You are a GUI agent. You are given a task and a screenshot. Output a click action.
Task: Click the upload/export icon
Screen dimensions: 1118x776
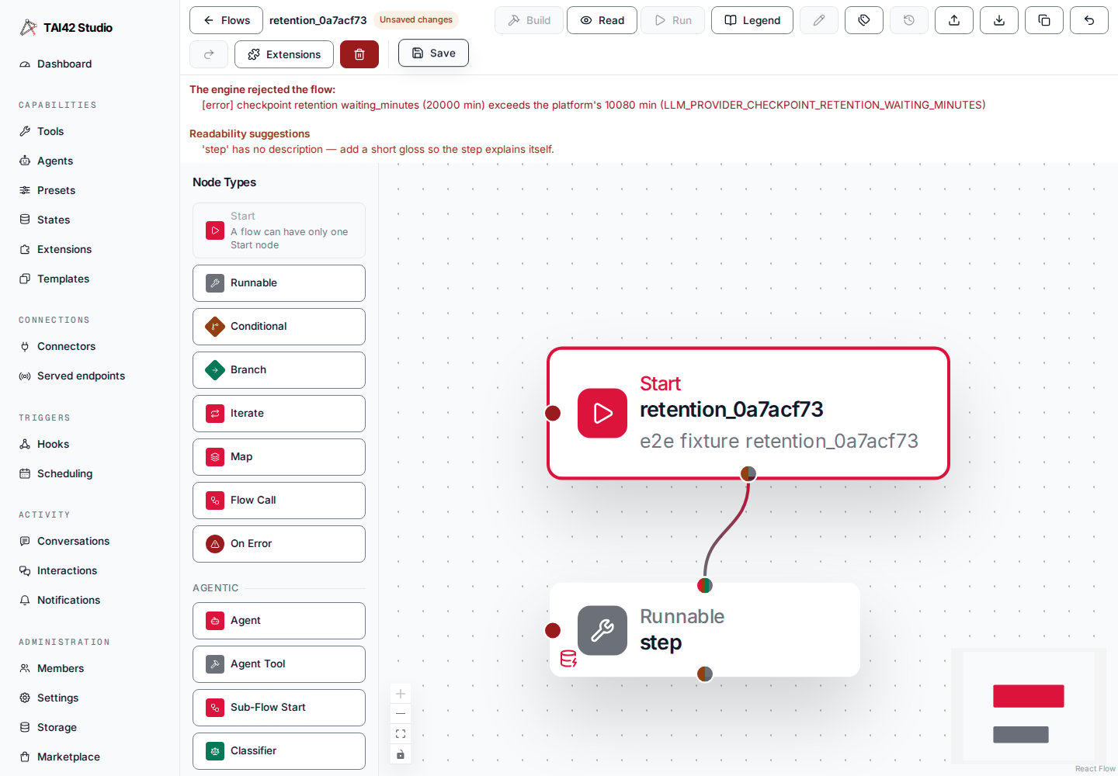point(954,20)
